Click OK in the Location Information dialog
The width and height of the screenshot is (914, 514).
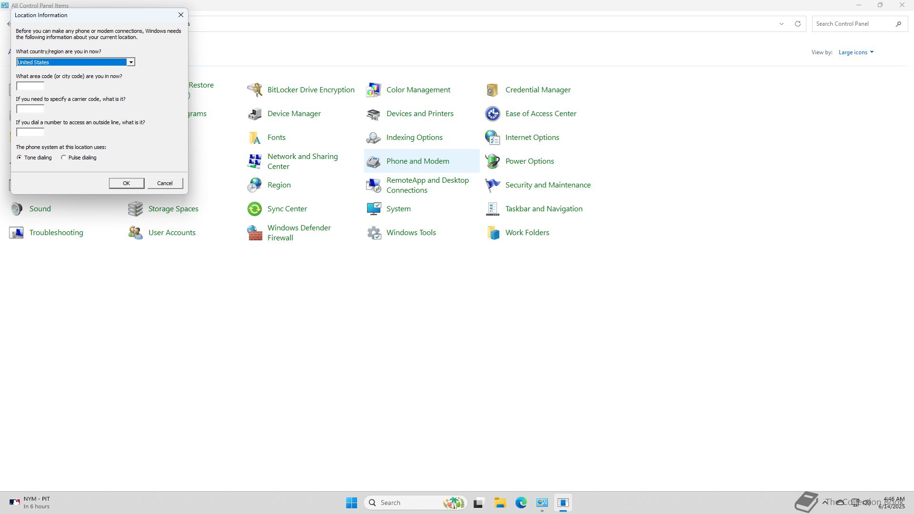(x=126, y=183)
